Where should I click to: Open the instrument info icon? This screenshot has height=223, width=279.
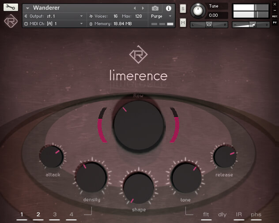tap(168, 8)
